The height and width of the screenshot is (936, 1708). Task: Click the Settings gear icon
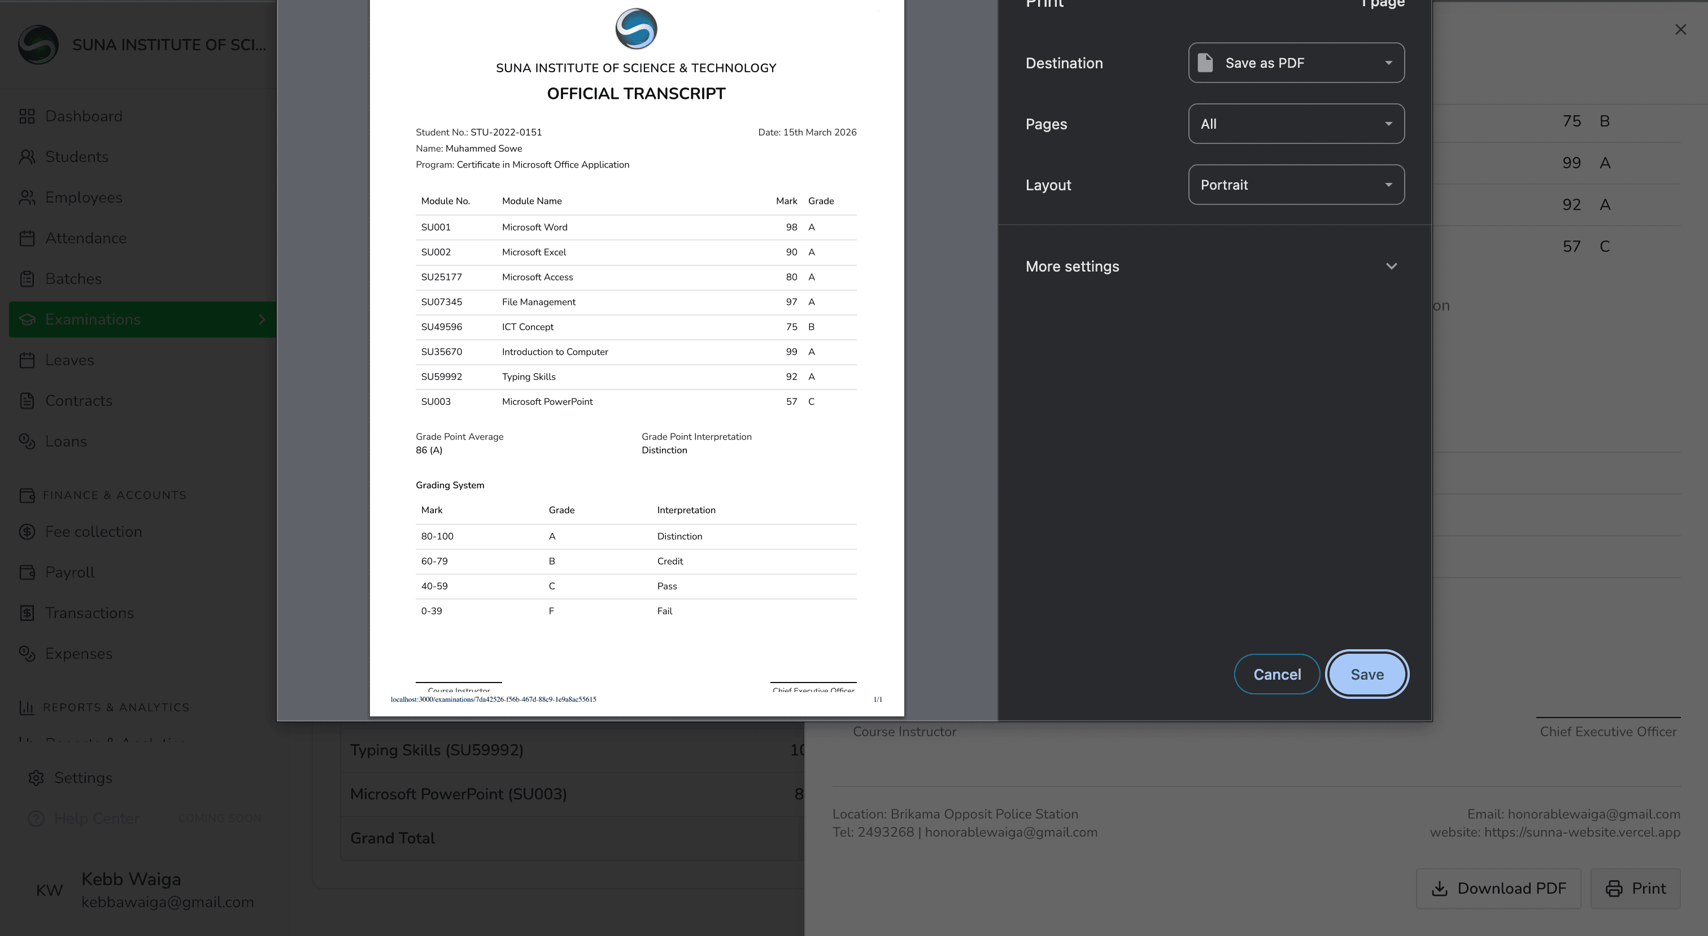tap(36, 778)
